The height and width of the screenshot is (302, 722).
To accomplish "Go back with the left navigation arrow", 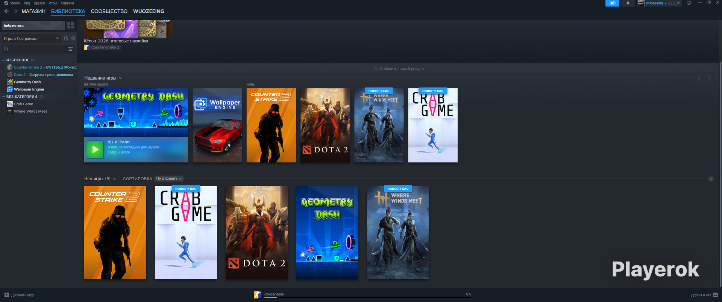I will (6, 11).
